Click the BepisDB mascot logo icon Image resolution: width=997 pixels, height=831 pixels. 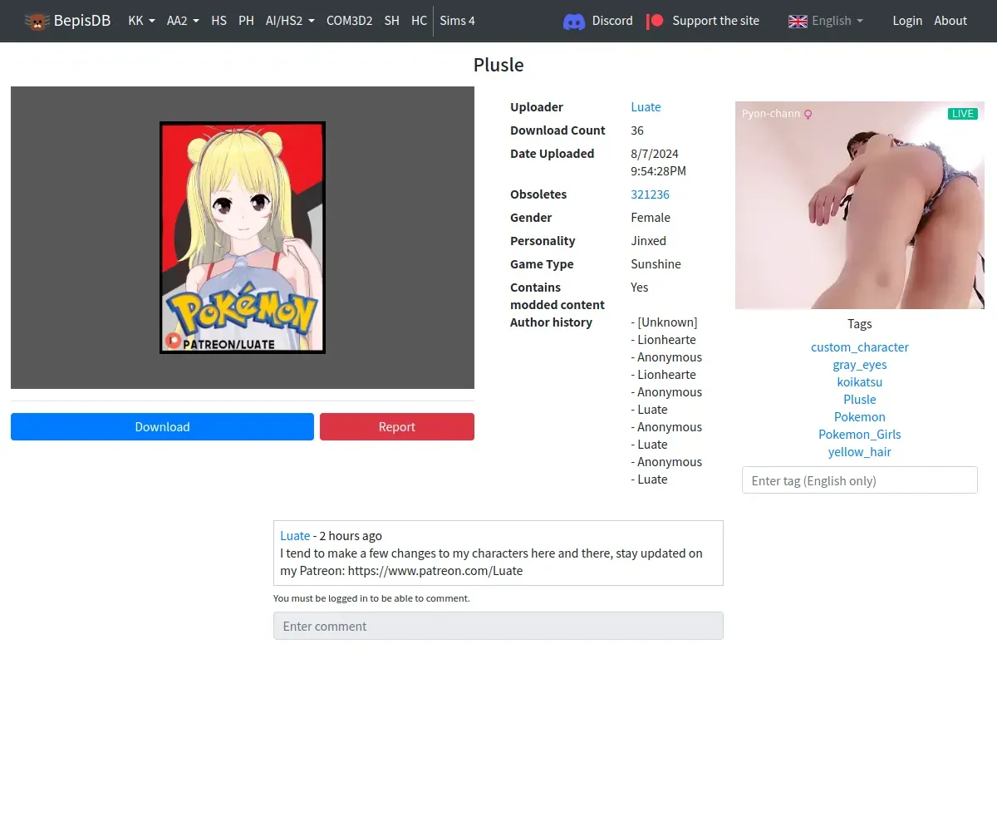pyautogui.click(x=37, y=21)
